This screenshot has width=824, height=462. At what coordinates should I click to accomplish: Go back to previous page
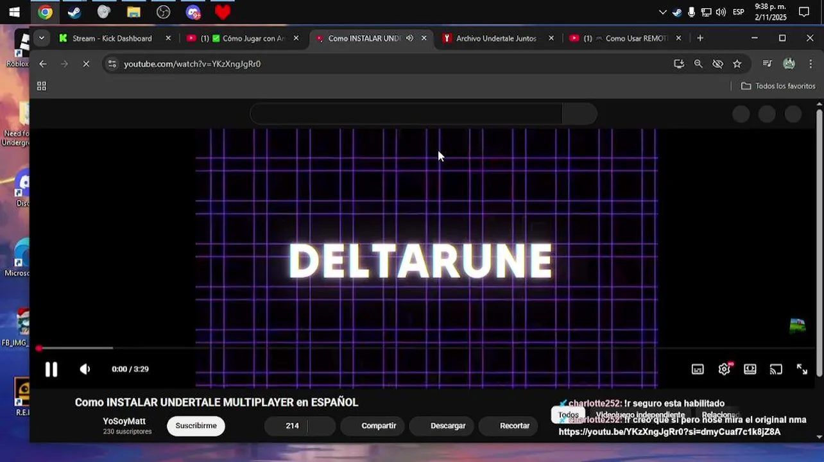click(42, 64)
